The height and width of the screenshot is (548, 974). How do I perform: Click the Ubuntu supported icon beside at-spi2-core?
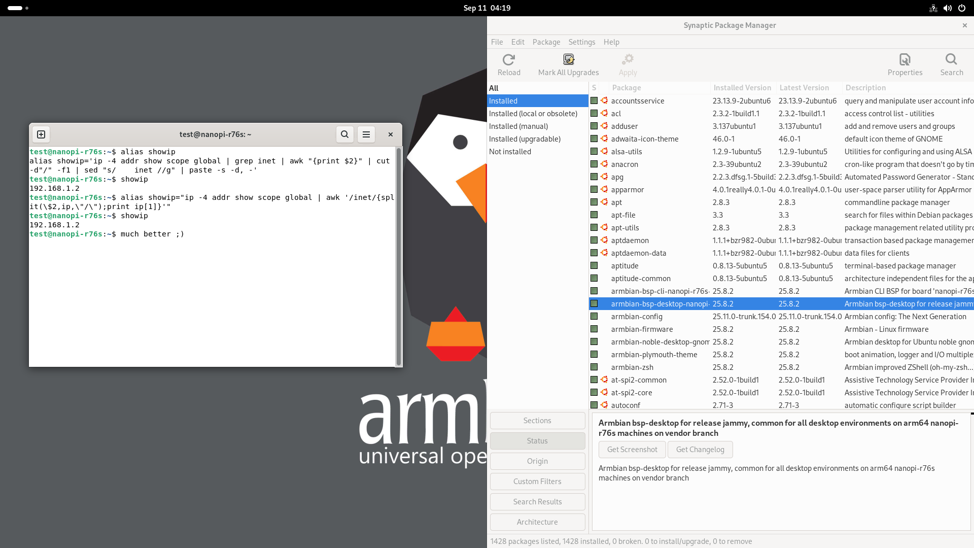tap(604, 392)
